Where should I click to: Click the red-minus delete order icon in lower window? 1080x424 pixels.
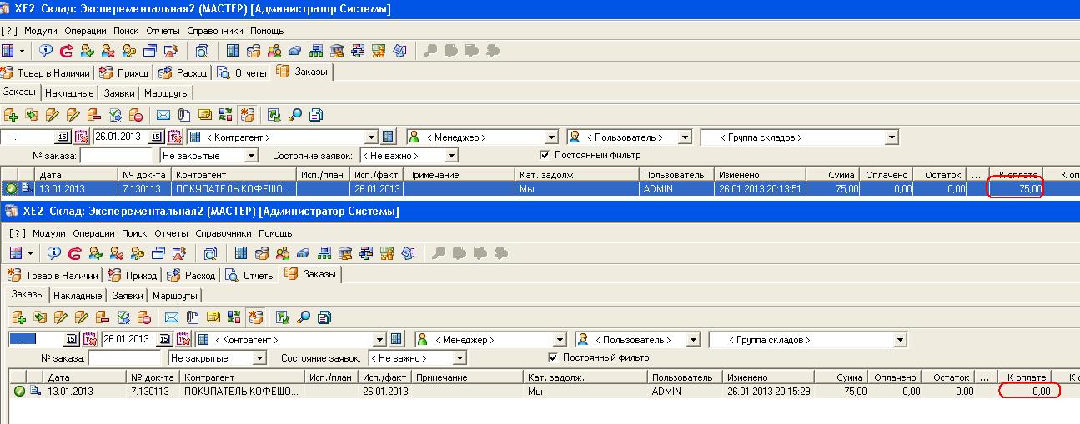pos(143,317)
